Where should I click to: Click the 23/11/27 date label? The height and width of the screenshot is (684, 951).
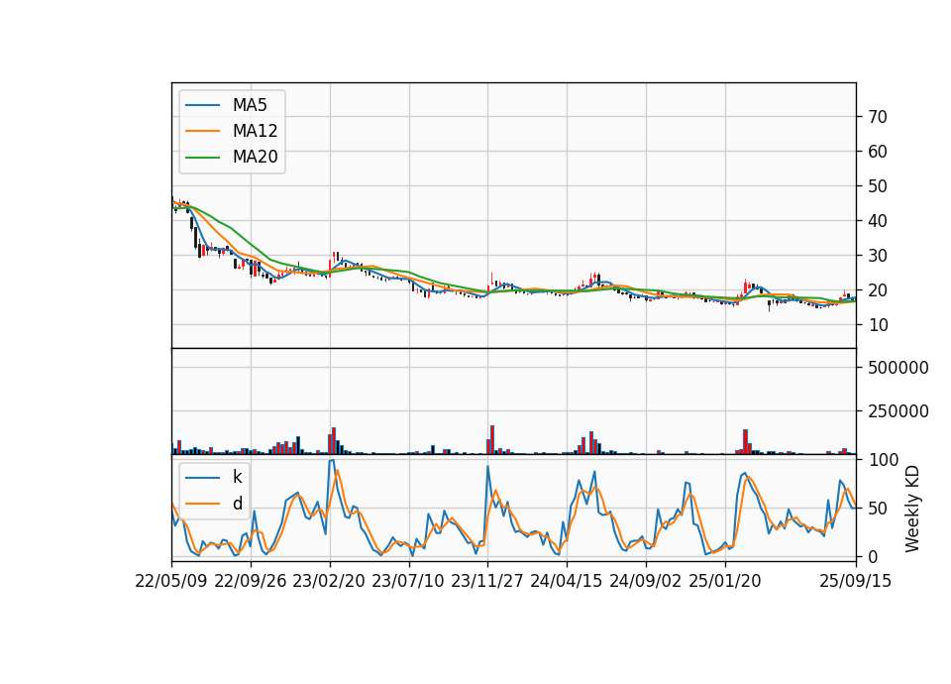point(487,581)
